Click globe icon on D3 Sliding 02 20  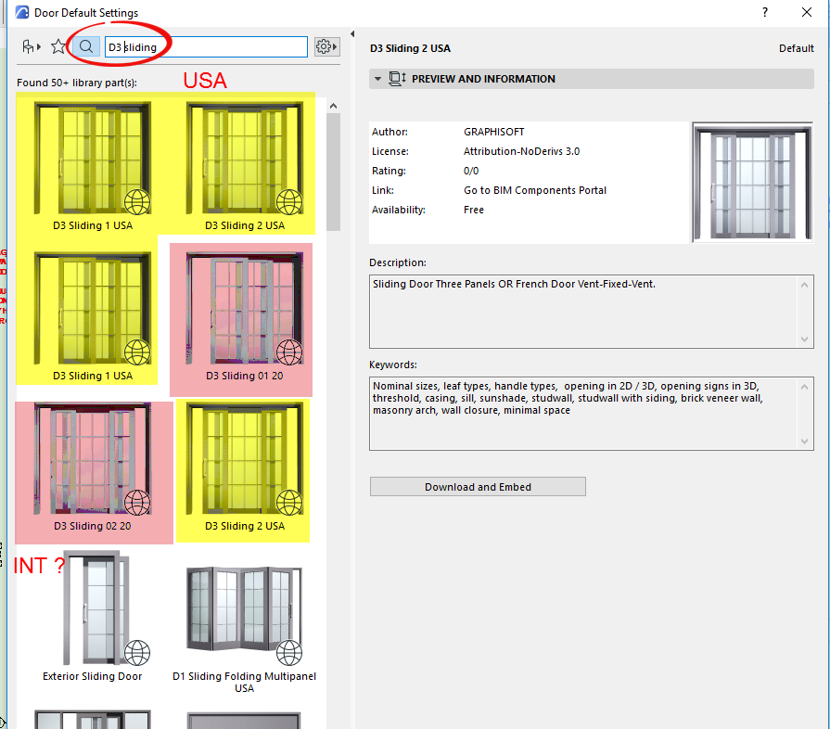pos(137,503)
